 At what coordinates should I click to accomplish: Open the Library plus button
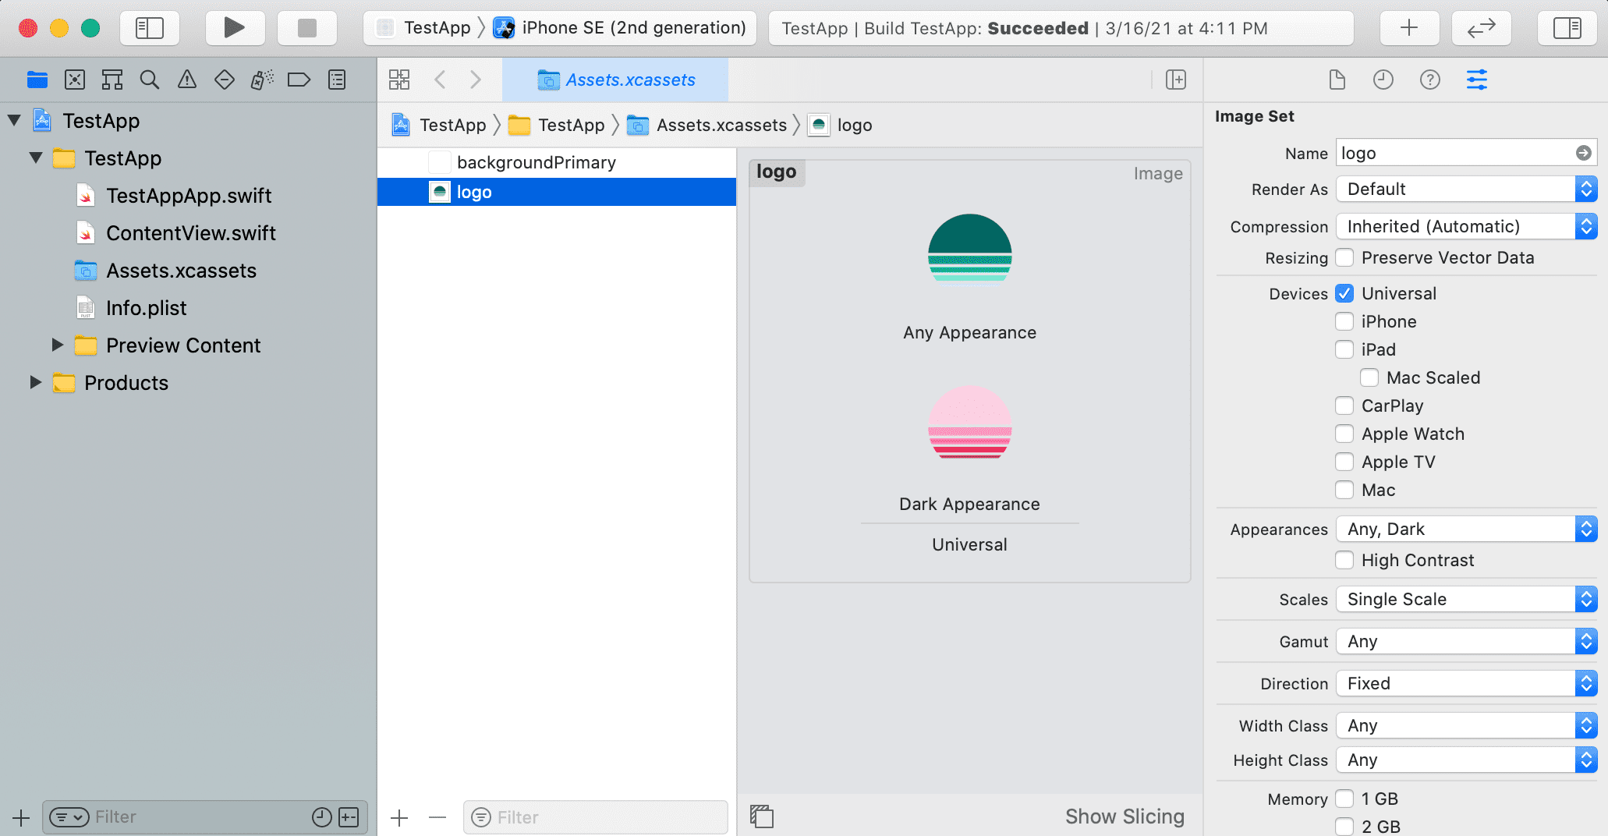(1408, 28)
